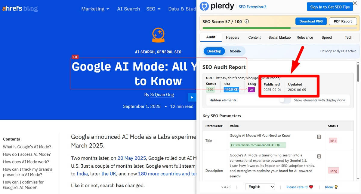The height and width of the screenshot is (194, 361).
Task: Open the Content tab
Action: [x=255, y=37]
